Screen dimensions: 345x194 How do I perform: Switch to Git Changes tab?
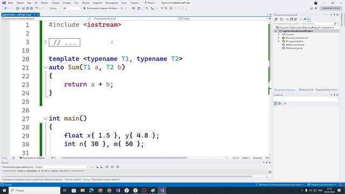click(306, 90)
